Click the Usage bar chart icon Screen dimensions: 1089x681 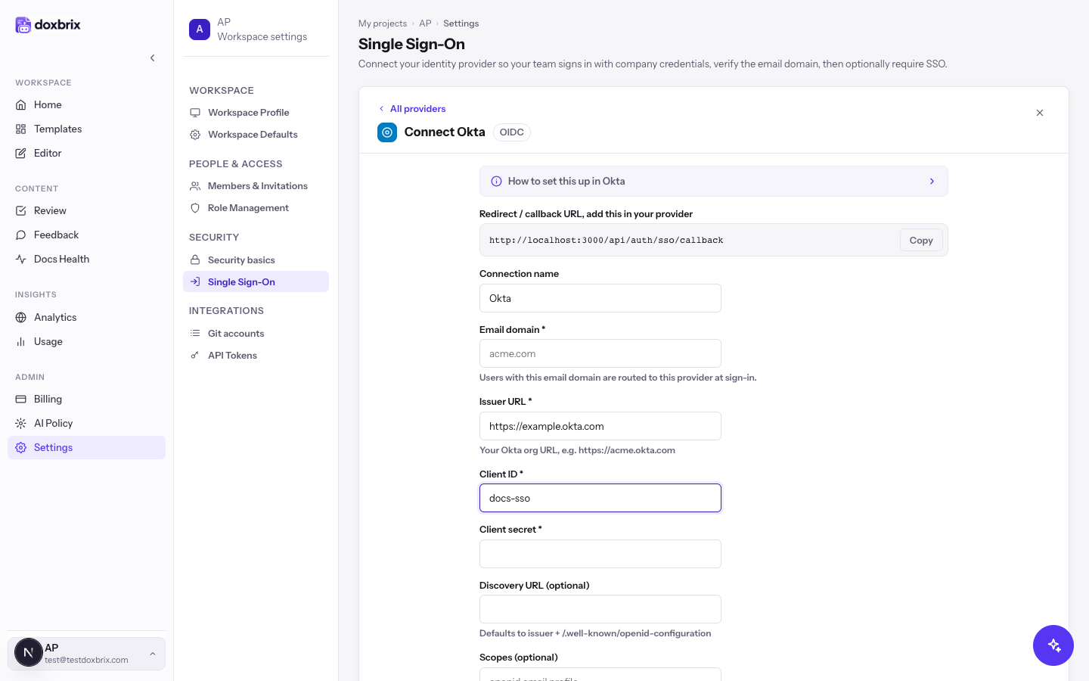point(21,341)
